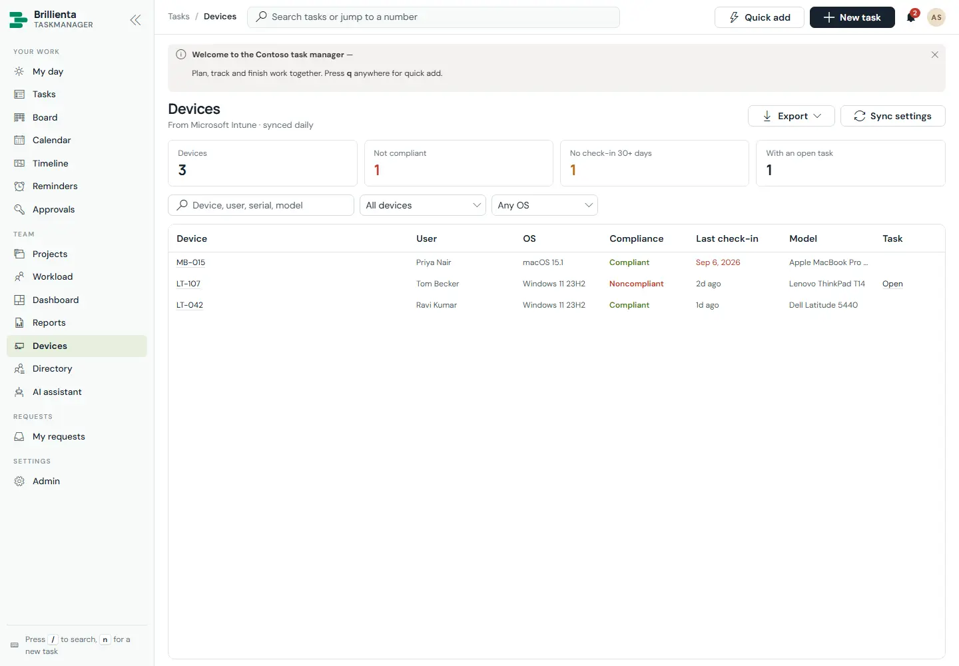
Task: Click the My requests inbox icon
Action: [x=19, y=437]
